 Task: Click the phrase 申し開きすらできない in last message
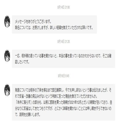[x=98, y=109]
